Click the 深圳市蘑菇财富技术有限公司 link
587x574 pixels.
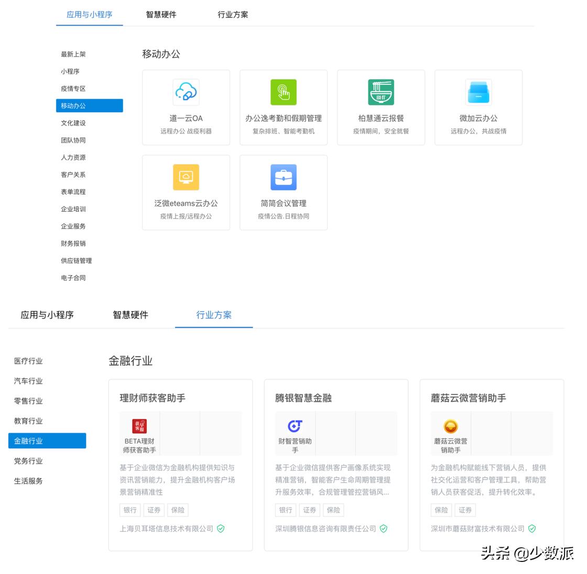[x=477, y=528]
